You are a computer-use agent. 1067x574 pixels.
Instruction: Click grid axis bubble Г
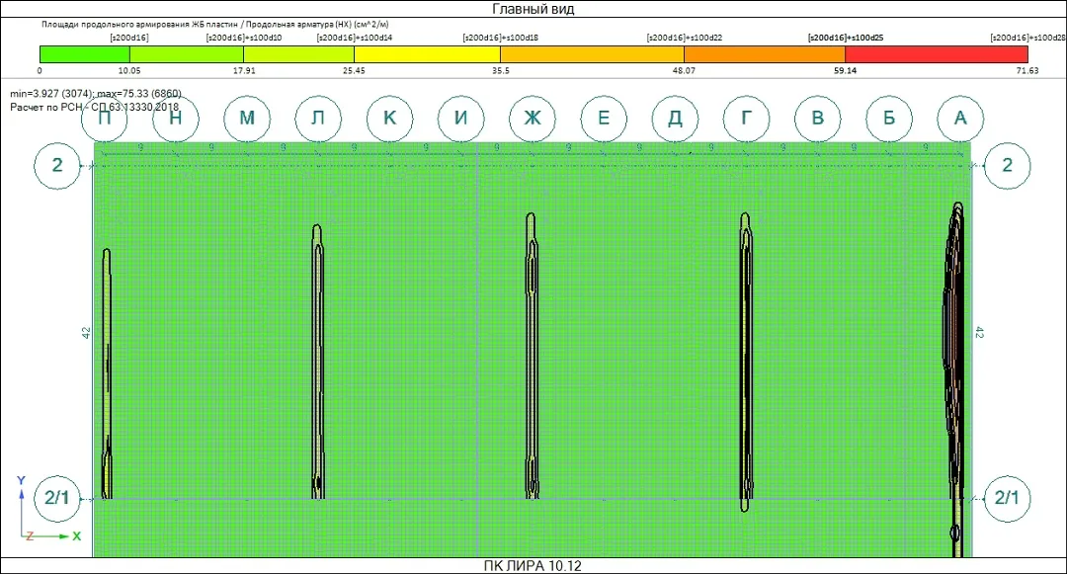(747, 119)
